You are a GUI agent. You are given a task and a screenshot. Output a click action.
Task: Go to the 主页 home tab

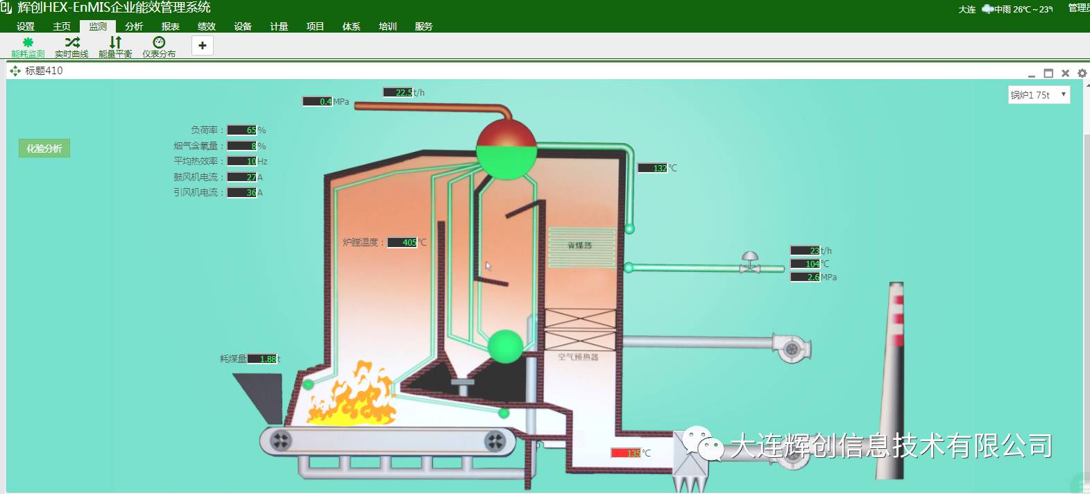pyautogui.click(x=62, y=26)
